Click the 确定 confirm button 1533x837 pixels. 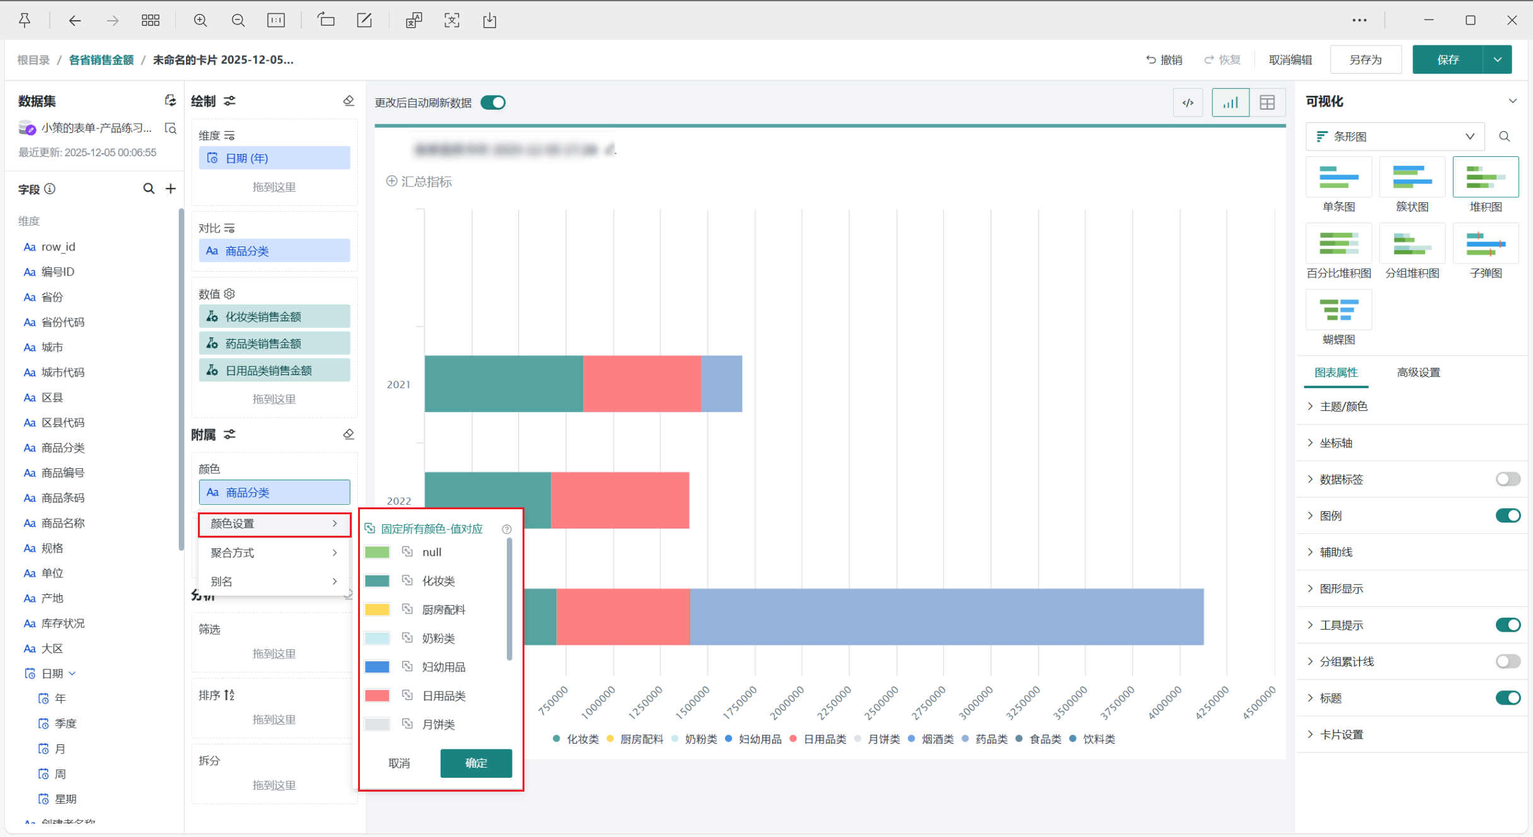point(476,763)
